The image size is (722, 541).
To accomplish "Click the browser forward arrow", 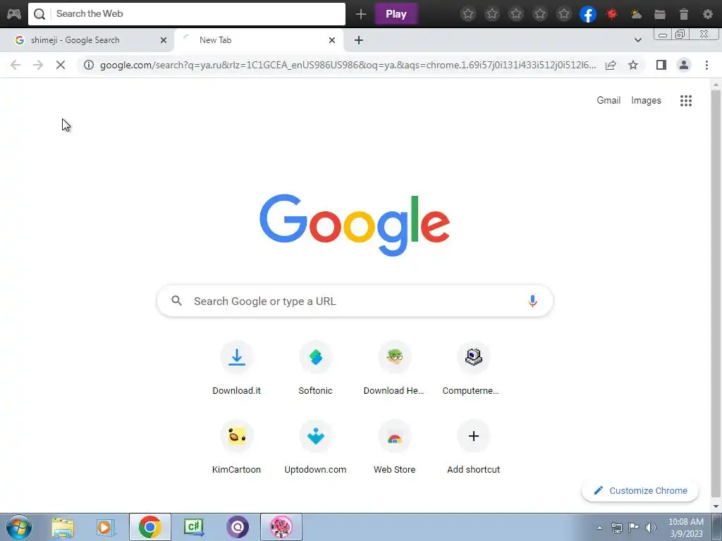I will pyautogui.click(x=38, y=65).
